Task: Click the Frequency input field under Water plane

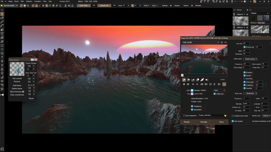Action: [246, 64]
